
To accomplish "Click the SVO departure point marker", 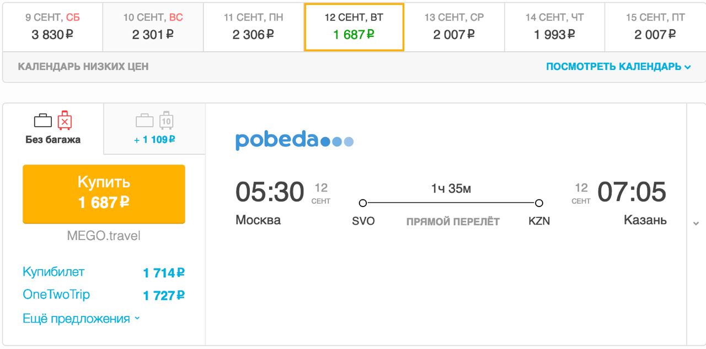I will pyautogui.click(x=362, y=203).
